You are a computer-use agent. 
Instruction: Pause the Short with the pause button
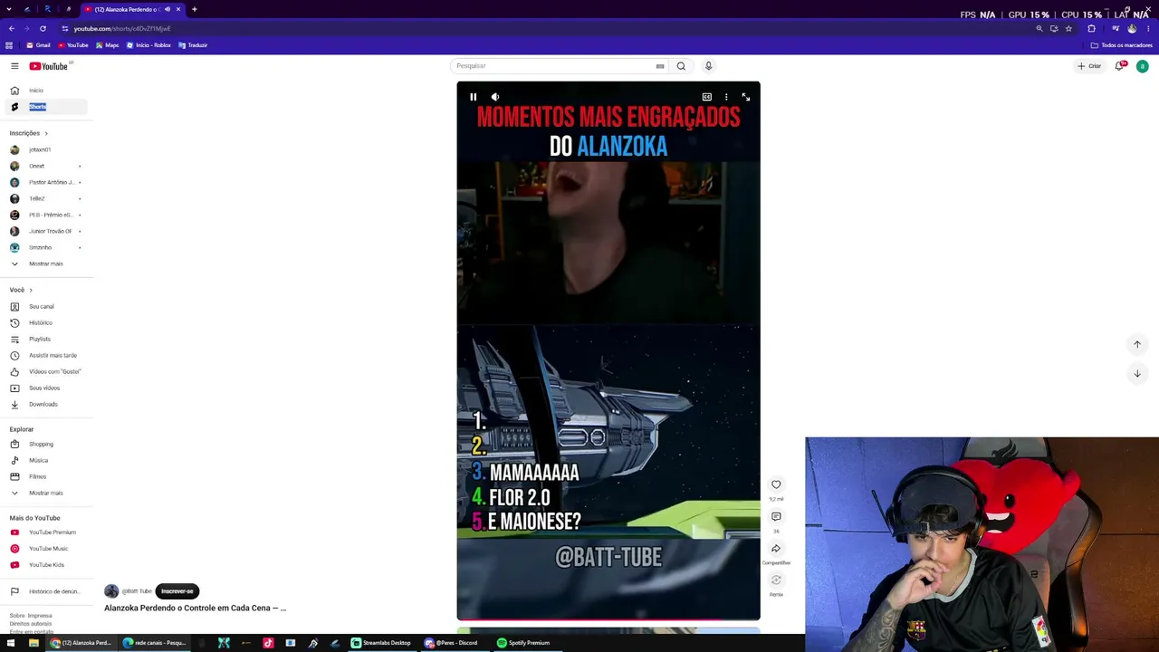pos(473,97)
